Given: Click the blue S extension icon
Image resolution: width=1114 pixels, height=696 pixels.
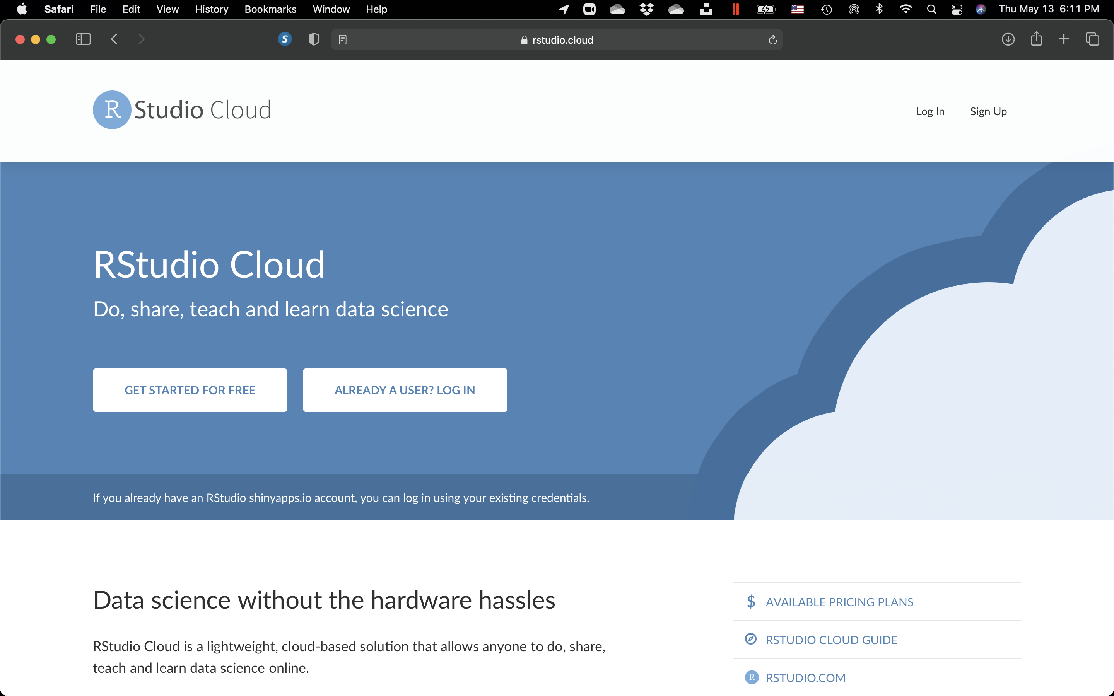Looking at the screenshot, I should (x=285, y=39).
